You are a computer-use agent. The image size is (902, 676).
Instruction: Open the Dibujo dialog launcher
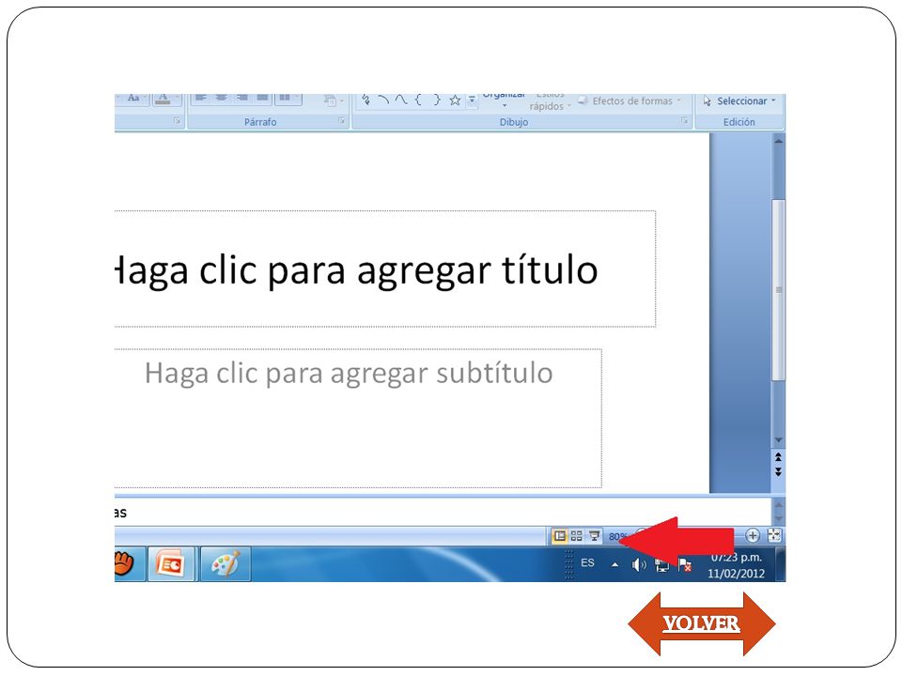(685, 121)
